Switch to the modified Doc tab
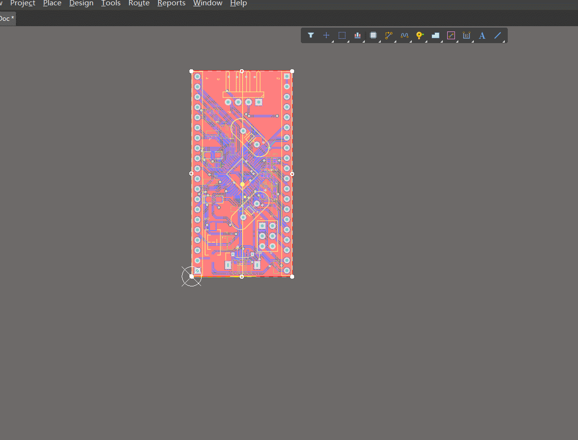The width and height of the screenshot is (578, 440). click(7, 18)
